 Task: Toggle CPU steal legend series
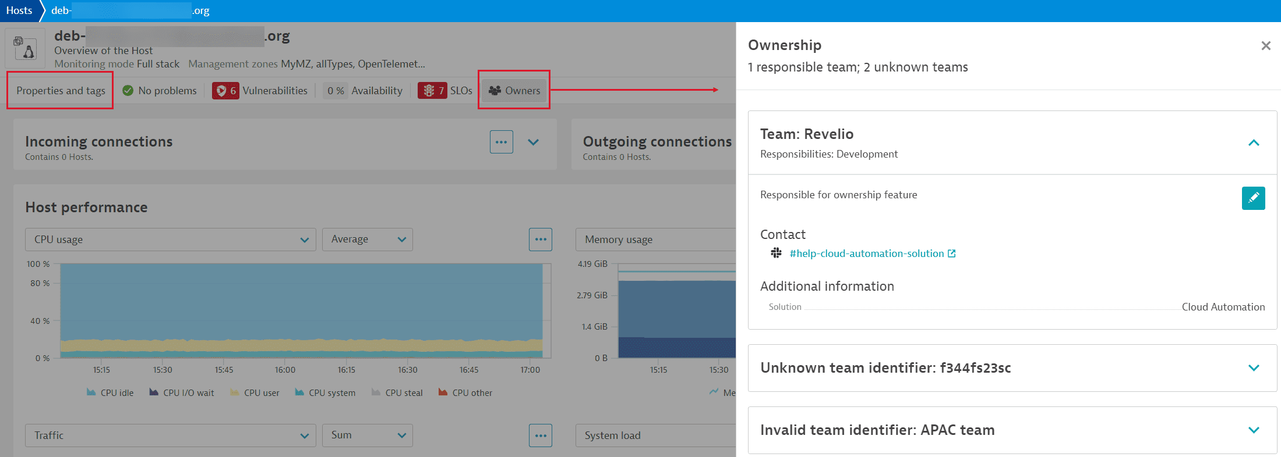[x=397, y=393]
